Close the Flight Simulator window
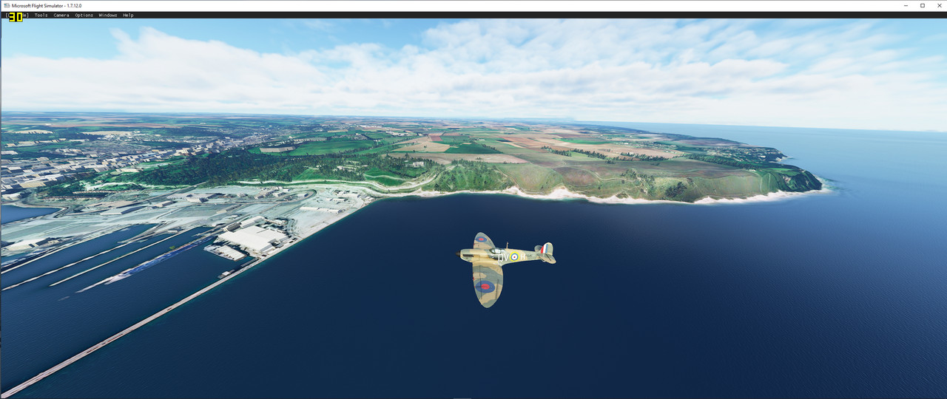The height and width of the screenshot is (399, 947). [938, 5]
